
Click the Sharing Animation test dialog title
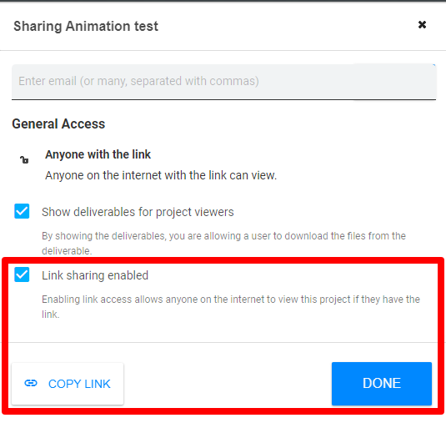(86, 26)
